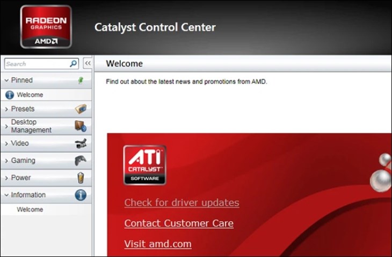The height and width of the screenshot is (257, 392).
Task: Select the Presets section label
Action: [23, 109]
